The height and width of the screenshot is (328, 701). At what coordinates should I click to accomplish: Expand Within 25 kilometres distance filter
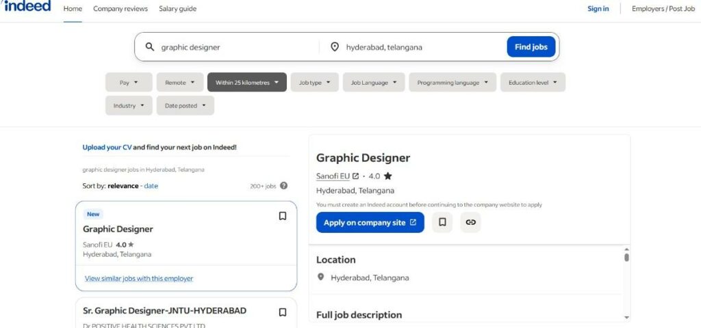click(246, 83)
